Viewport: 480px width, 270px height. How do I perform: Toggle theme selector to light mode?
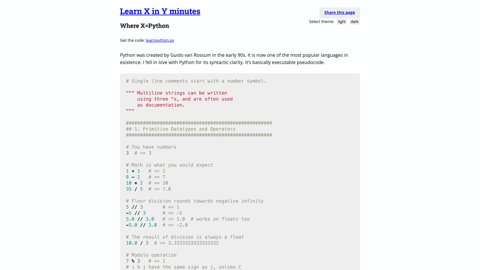point(341,21)
